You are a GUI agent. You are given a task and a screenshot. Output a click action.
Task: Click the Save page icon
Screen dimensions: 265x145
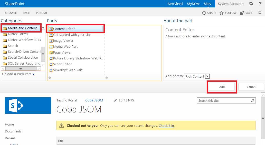pos(242,13)
